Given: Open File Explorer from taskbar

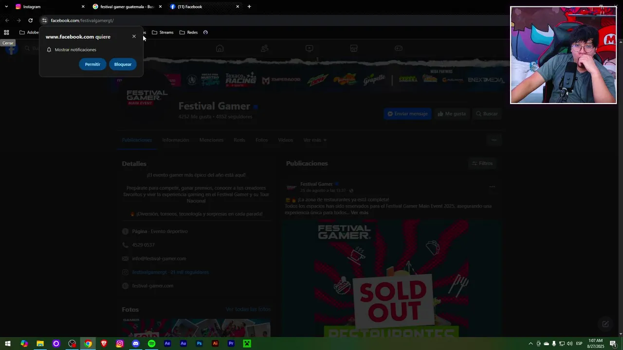Looking at the screenshot, I should tap(40, 344).
